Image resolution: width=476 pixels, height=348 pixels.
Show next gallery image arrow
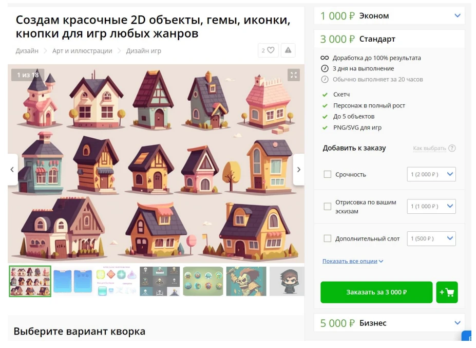299,170
